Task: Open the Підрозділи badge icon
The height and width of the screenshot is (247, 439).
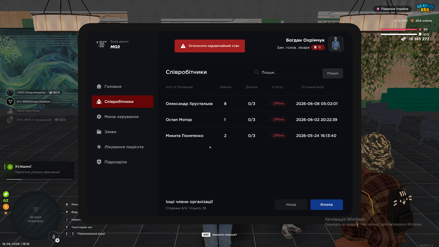Action: (99, 162)
